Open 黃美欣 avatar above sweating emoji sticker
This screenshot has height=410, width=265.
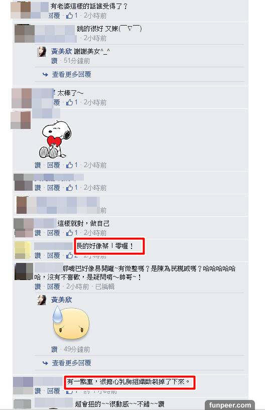(42, 300)
